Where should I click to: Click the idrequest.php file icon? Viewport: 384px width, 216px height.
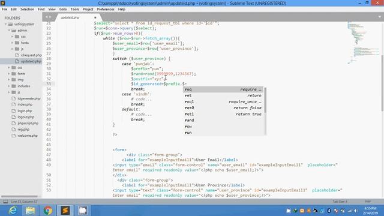point(17,55)
